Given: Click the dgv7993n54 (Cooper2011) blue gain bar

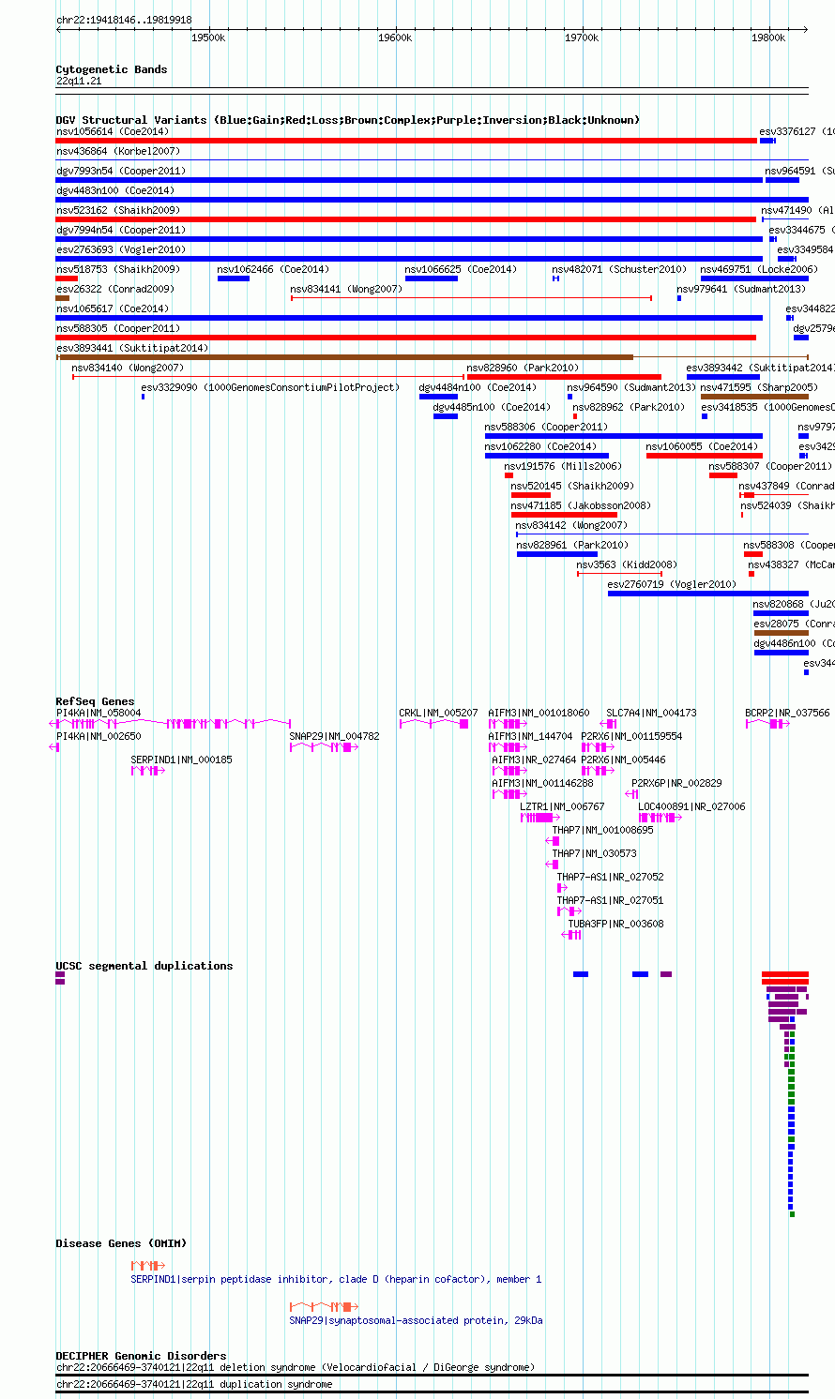Looking at the screenshot, I should point(409,180).
